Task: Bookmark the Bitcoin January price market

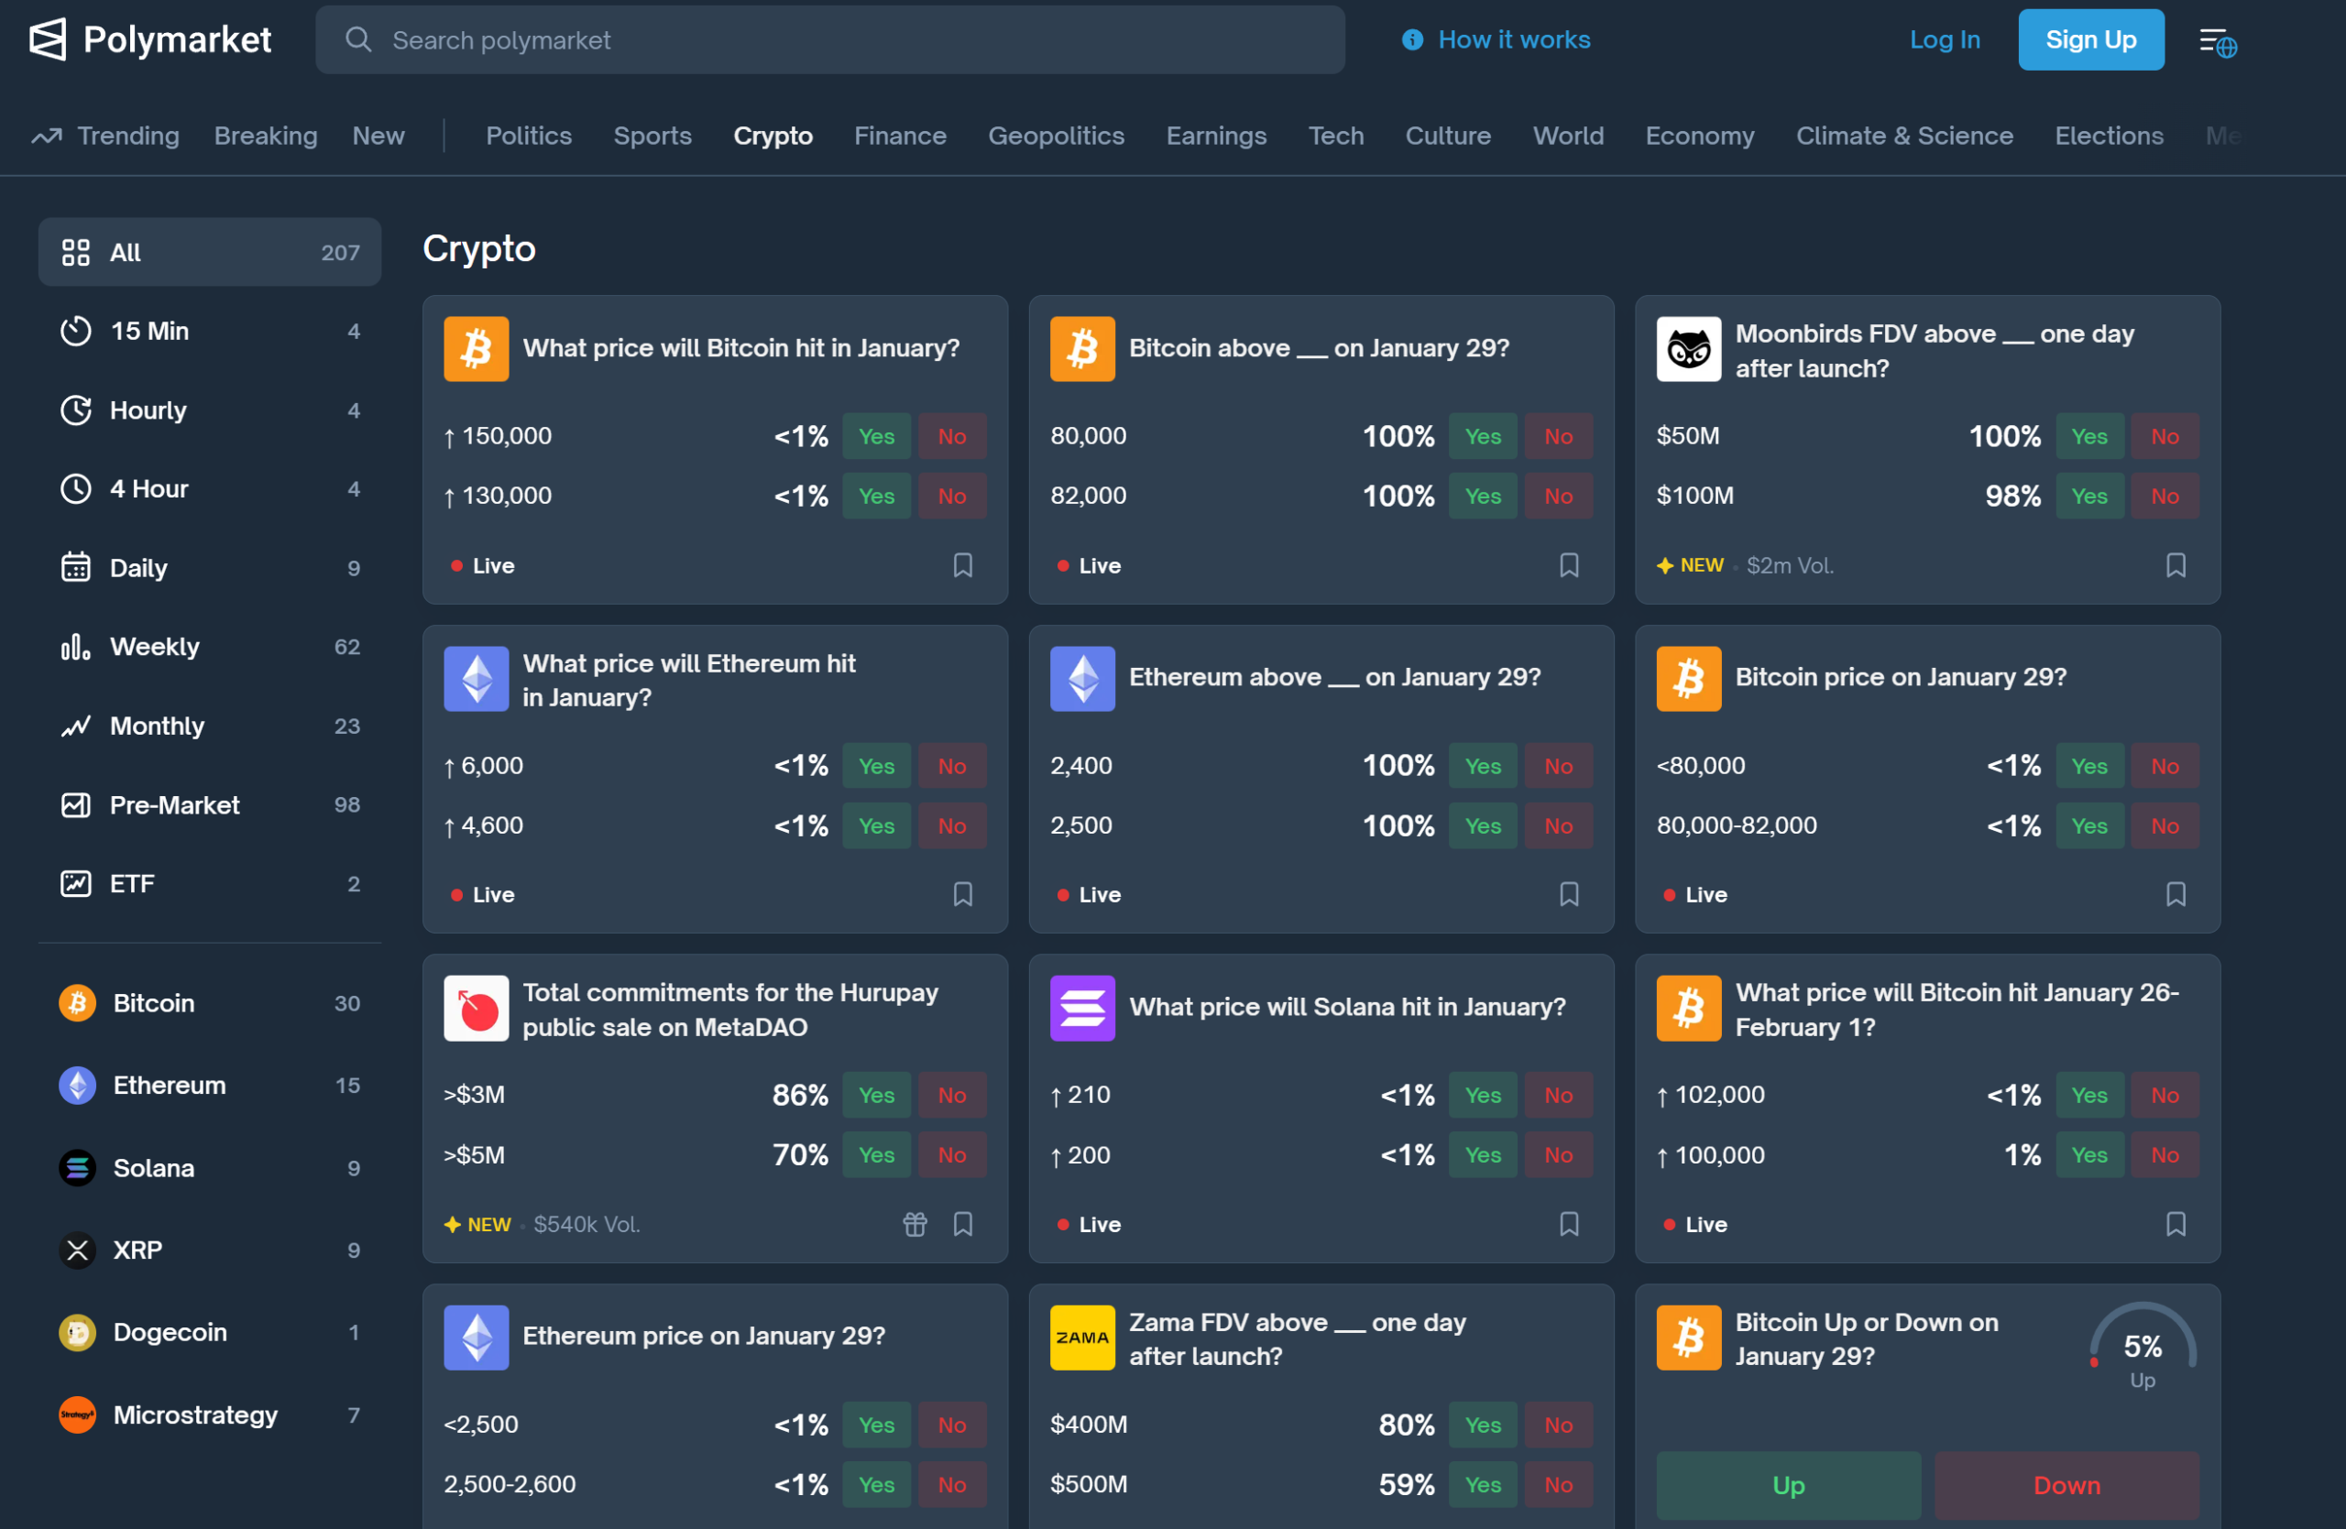Action: point(962,564)
